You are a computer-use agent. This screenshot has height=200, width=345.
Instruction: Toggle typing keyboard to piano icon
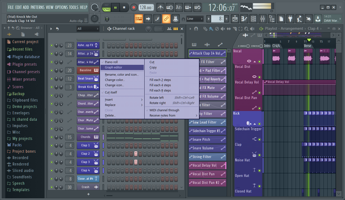[139, 19]
